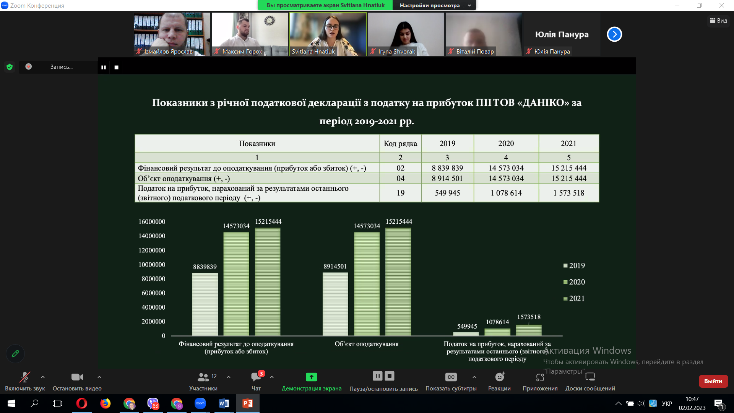Select Юлія Панура participant tile
Screen dimensions: 734x413
pos(562,34)
